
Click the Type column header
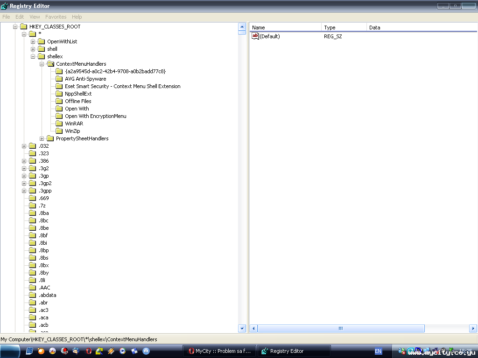tap(344, 28)
